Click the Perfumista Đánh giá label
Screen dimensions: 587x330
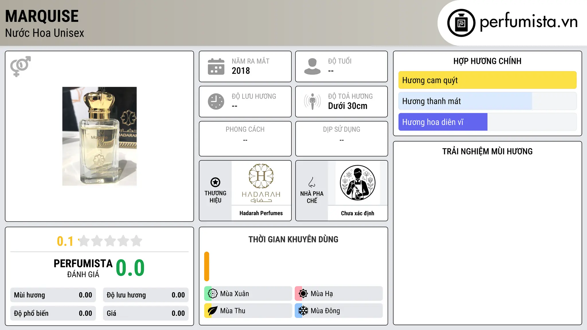coord(83,268)
